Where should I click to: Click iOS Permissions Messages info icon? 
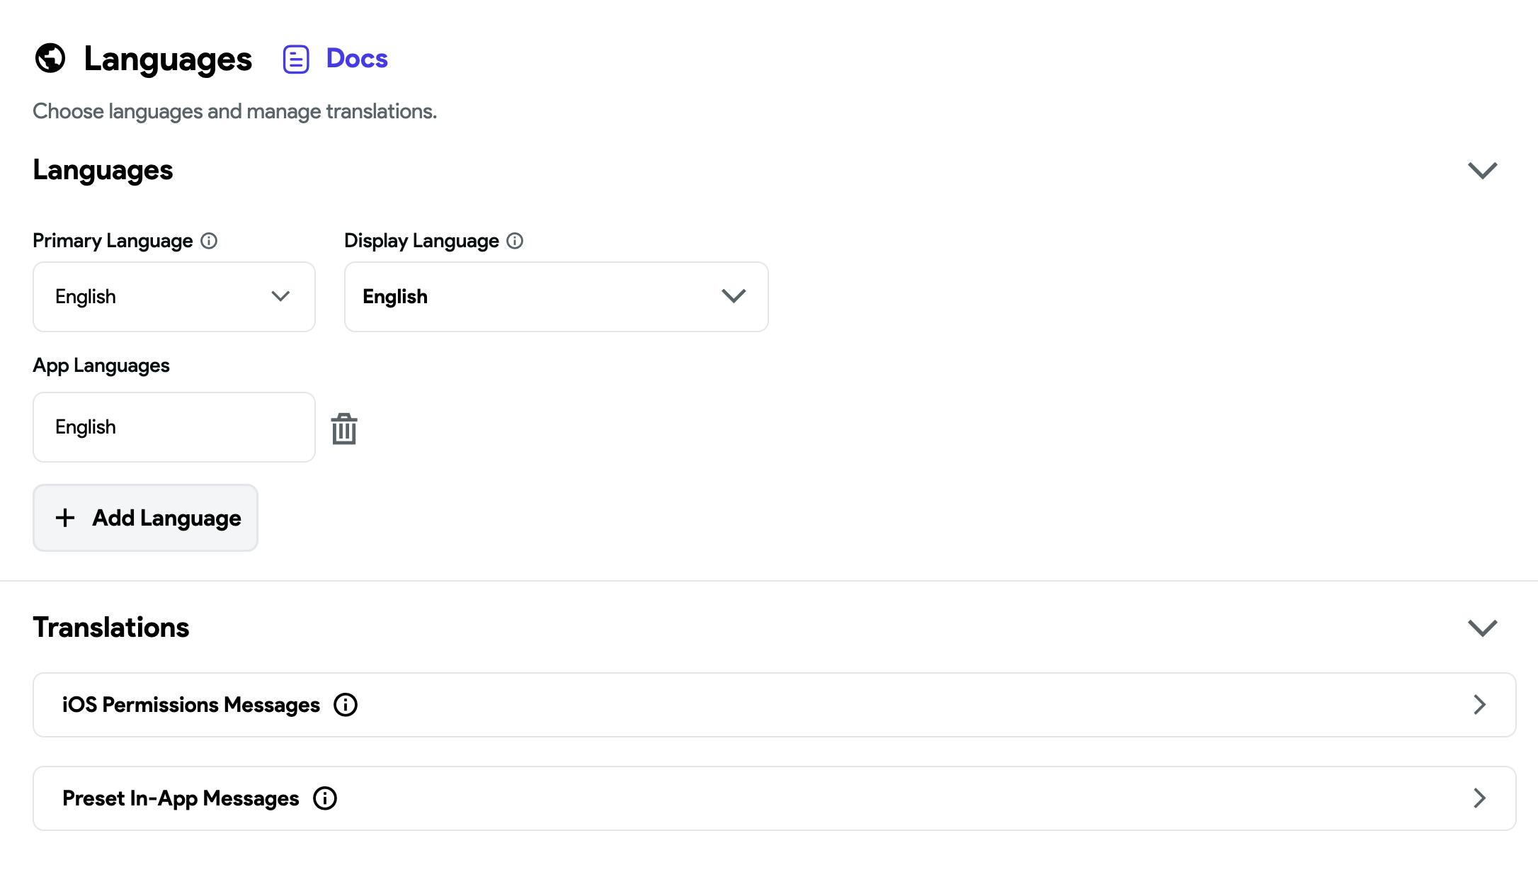coord(346,705)
